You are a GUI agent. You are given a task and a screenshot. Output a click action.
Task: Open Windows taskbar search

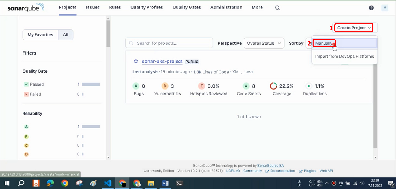21,183
